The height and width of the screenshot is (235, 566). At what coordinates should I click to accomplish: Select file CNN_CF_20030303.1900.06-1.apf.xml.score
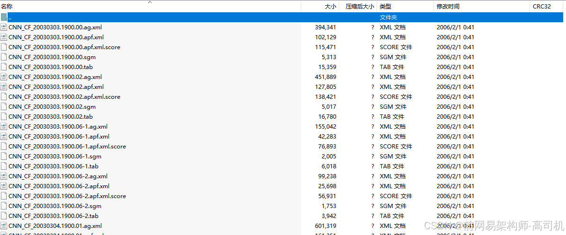[68, 147]
